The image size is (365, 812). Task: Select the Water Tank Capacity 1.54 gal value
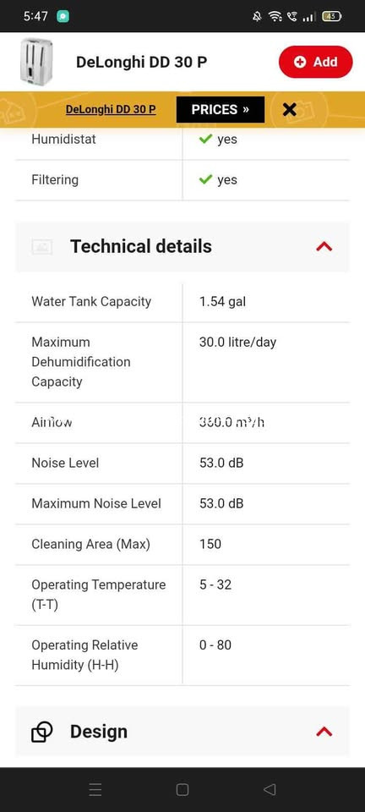[222, 301]
